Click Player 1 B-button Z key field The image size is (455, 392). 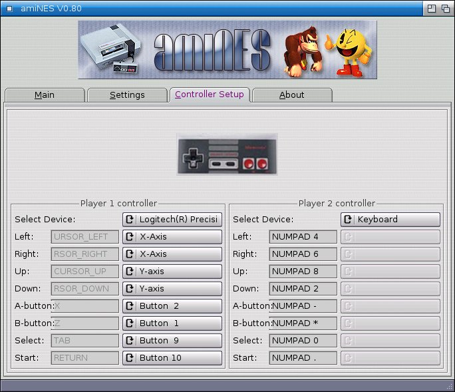[x=84, y=323]
